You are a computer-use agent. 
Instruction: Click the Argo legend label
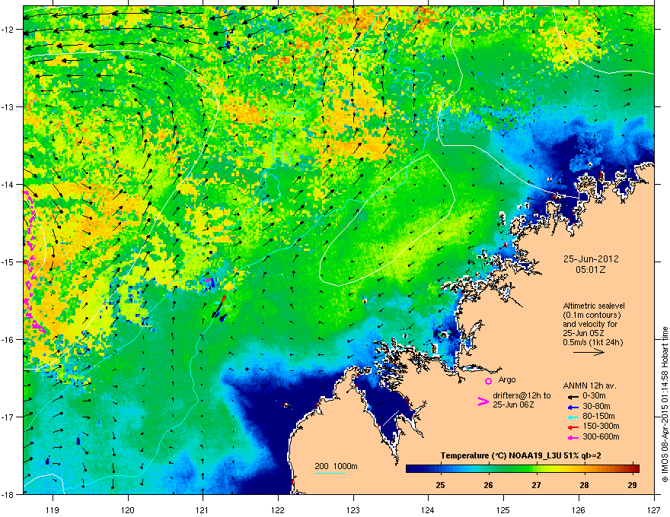pos(507,379)
